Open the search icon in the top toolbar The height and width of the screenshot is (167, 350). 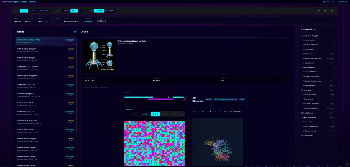point(313,11)
